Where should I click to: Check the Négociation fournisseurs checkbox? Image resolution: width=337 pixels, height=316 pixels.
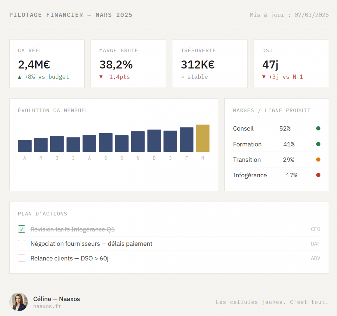(x=22, y=244)
